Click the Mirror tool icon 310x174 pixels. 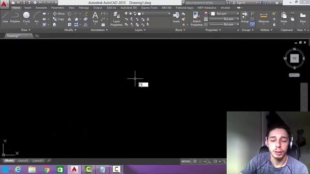coord(69,19)
